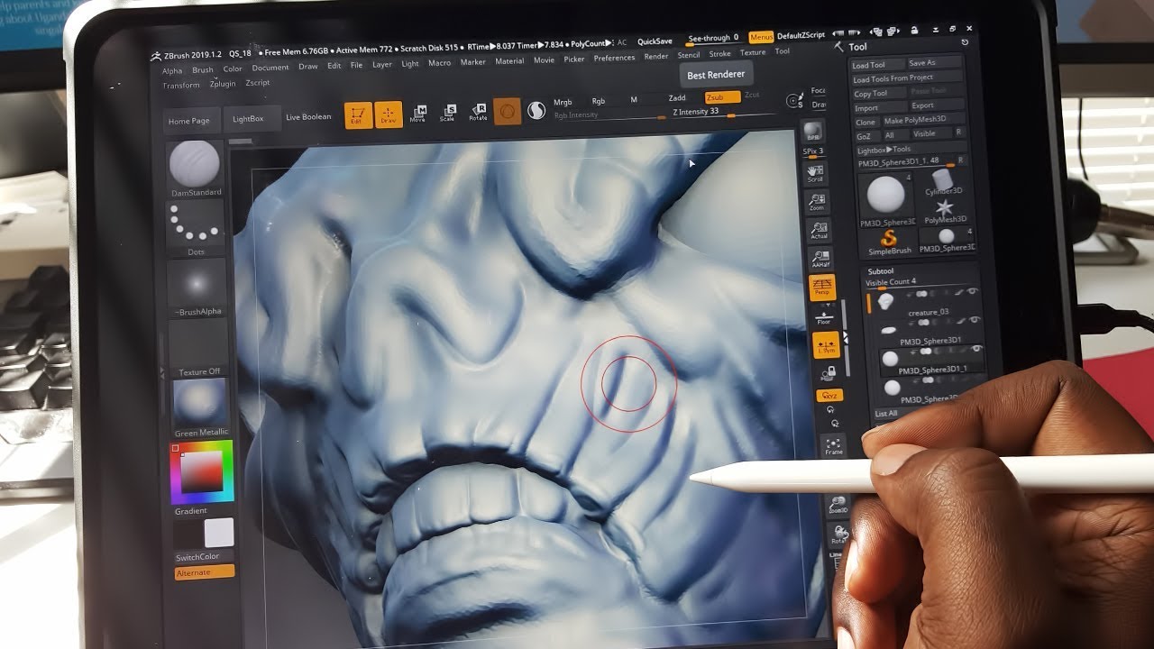The height and width of the screenshot is (649, 1154).
Task: Open the Green Metallic material picker
Action: pos(201,407)
